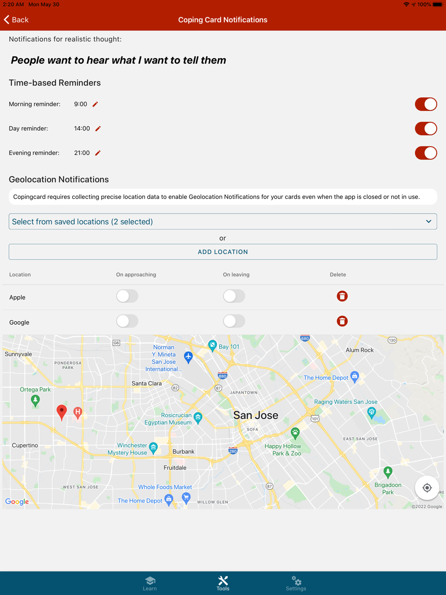The width and height of the screenshot is (446, 595).
Task: Tap the Home Depot marker near Willow Glen
Action: pos(169,500)
